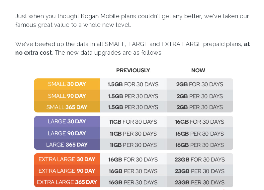The height and width of the screenshot is (190, 264).
Task: Click the 'Kogan Mobile plans' intro sentence
Action: 132,21
